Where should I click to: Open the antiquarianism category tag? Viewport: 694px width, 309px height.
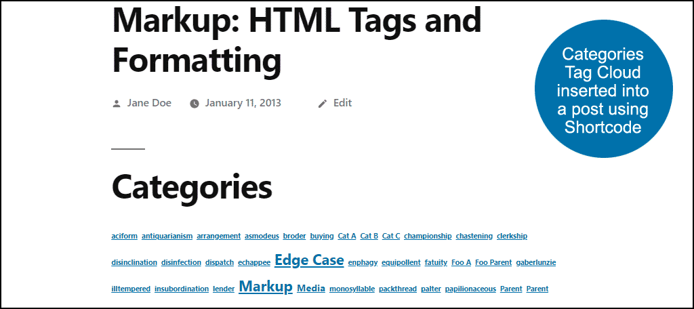coord(167,236)
